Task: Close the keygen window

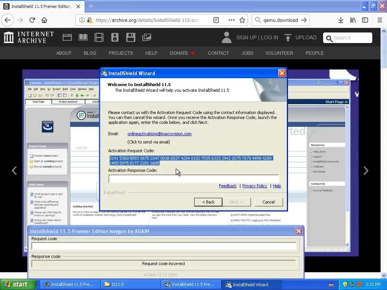Action: point(299,231)
